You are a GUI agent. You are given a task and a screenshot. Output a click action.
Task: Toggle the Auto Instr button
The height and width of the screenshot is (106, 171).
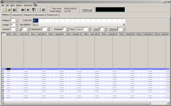click(96, 29)
